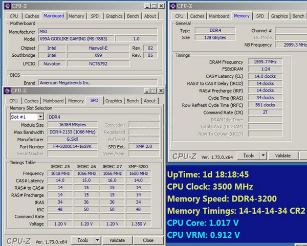Screen dimensions: 307x246
Task: Open About tab in Mainboard window
Action: pos(150,16)
